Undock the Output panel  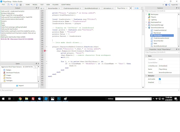tap(36, 8)
